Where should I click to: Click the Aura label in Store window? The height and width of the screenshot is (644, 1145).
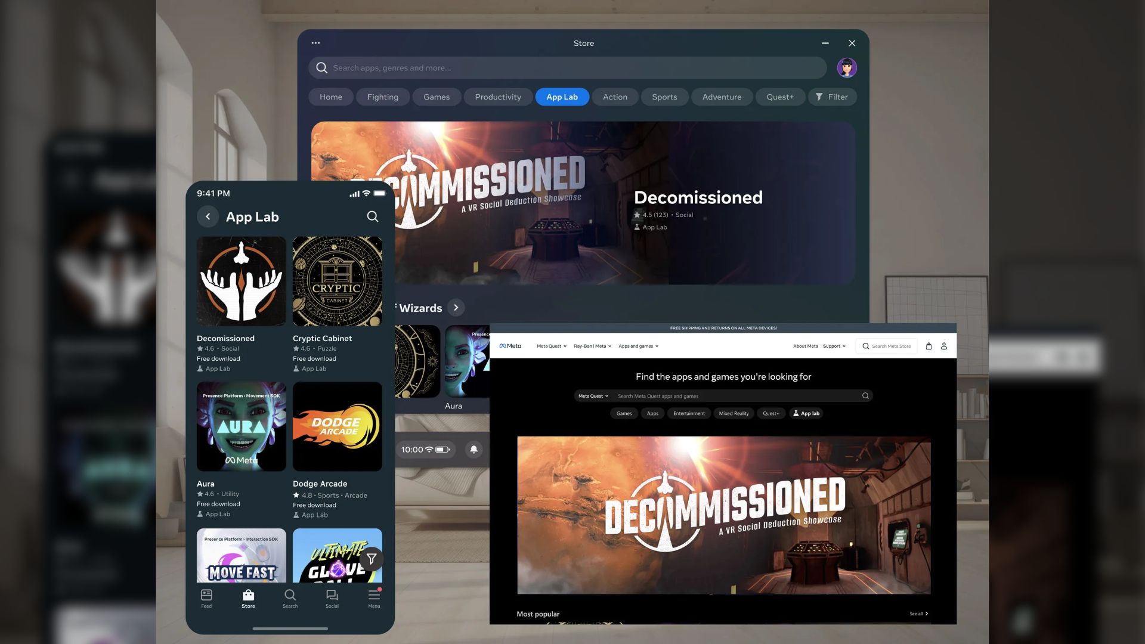(x=453, y=406)
